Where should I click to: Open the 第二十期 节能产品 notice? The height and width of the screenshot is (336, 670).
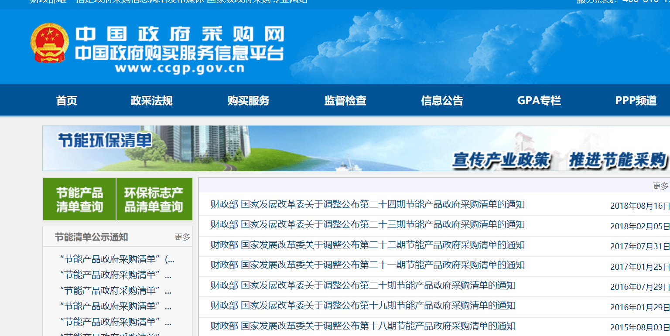pyautogui.click(x=363, y=285)
